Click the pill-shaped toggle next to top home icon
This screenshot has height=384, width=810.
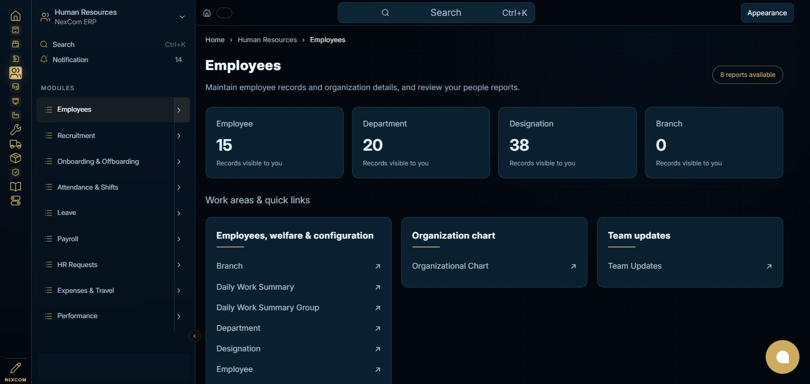click(x=225, y=13)
